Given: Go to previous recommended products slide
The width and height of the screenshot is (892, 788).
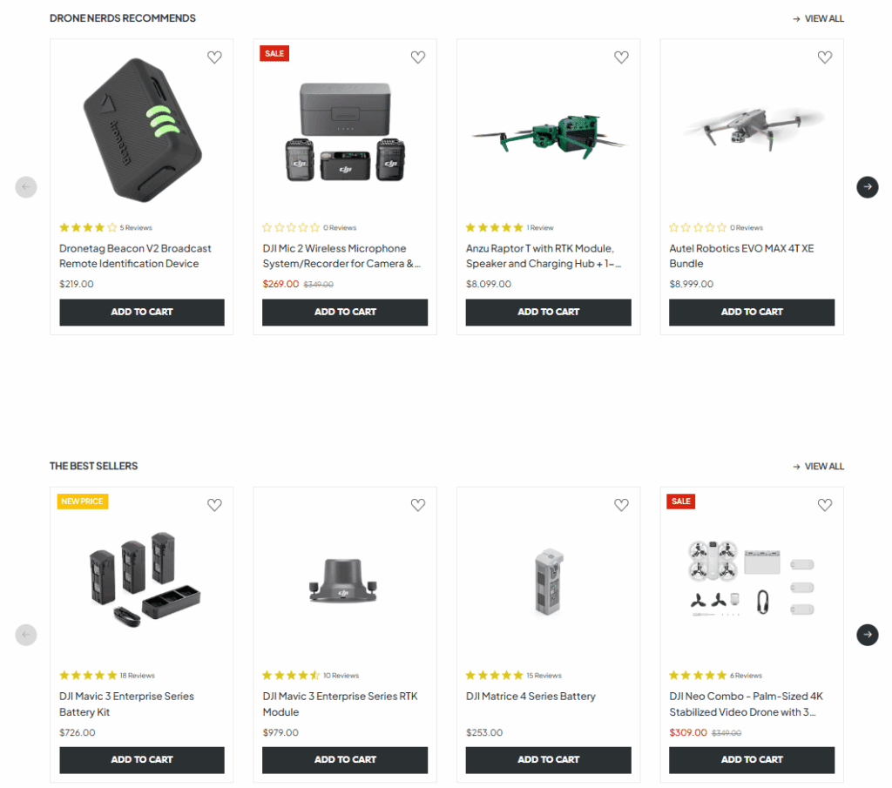Looking at the screenshot, I should [26, 187].
